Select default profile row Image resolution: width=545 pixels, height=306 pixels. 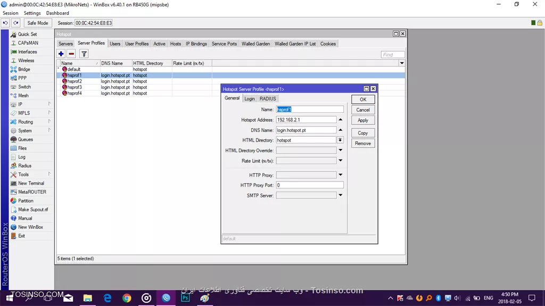point(231,69)
